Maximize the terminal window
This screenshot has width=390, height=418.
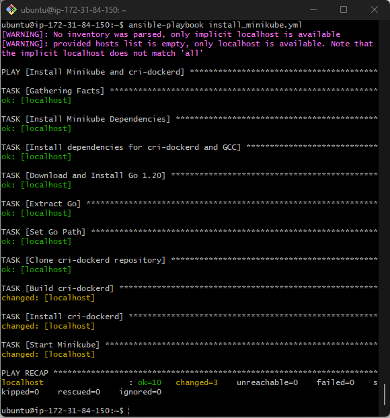pyautogui.click(x=344, y=9)
